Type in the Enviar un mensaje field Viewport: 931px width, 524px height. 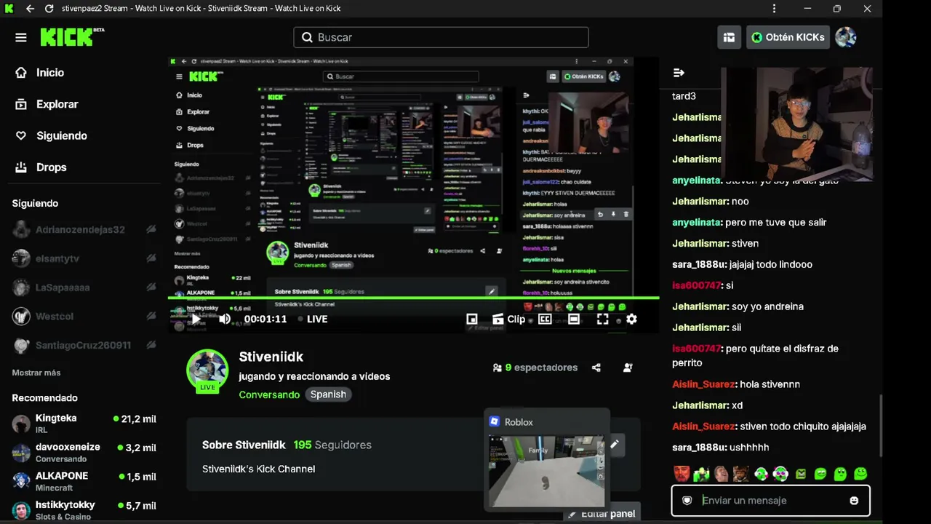tap(771, 501)
